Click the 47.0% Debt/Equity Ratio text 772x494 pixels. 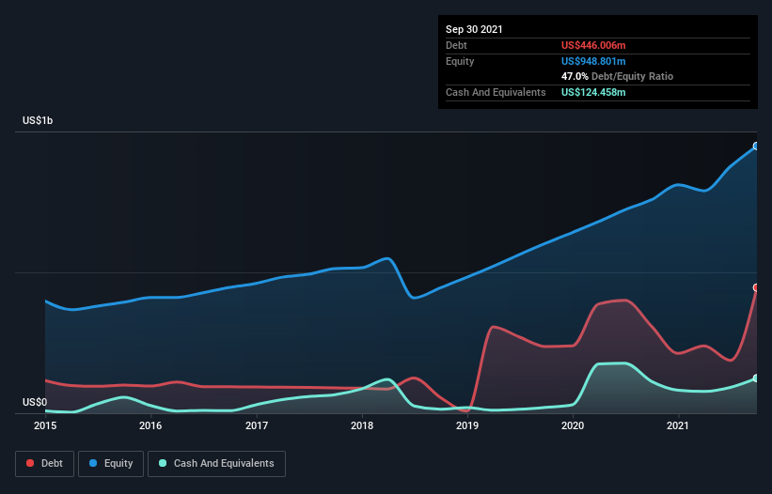click(x=618, y=76)
